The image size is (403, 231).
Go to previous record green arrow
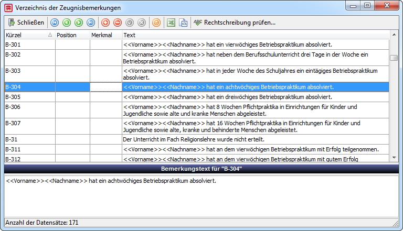(x=67, y=23)
